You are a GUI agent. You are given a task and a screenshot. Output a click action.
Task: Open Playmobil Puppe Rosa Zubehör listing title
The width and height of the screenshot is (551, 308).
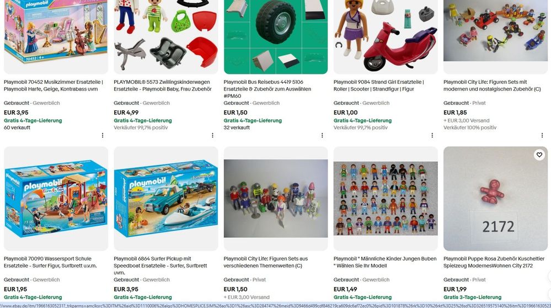pos(494,262)
